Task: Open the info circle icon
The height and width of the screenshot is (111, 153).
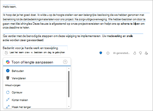Action: point(108,53)
